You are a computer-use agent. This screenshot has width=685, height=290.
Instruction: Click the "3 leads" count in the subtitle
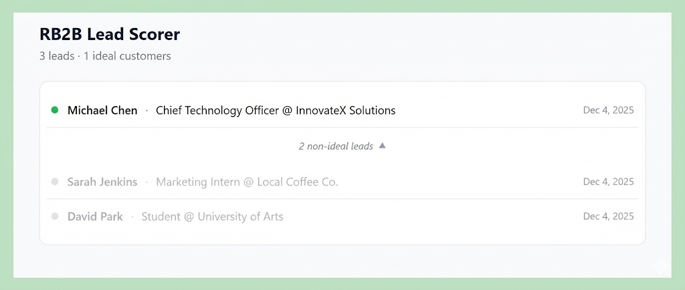tap(57, 56)
